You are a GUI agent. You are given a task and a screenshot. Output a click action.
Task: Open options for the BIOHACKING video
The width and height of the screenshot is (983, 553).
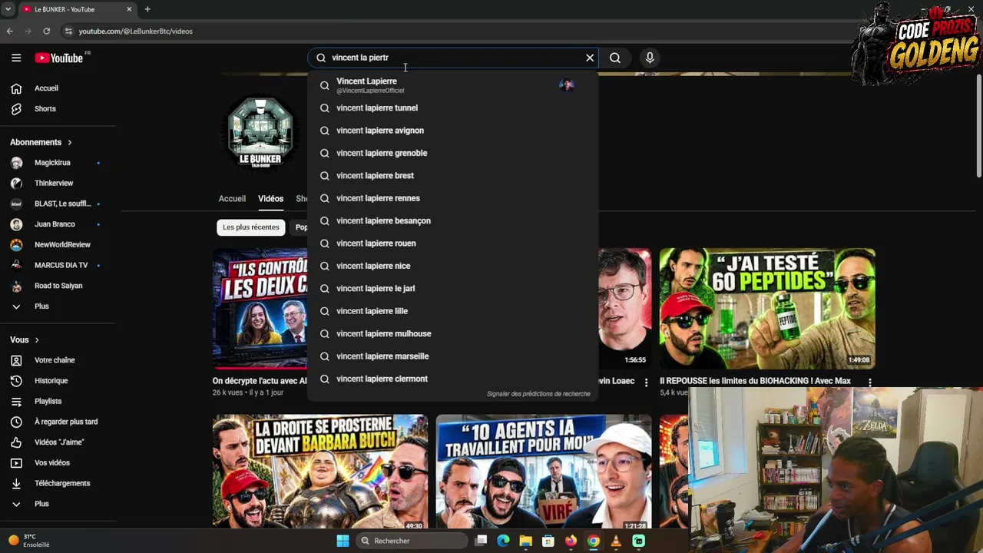[870, 382]
